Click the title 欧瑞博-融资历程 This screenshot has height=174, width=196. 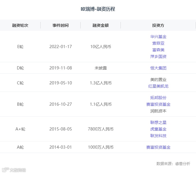tap(98, 9)
